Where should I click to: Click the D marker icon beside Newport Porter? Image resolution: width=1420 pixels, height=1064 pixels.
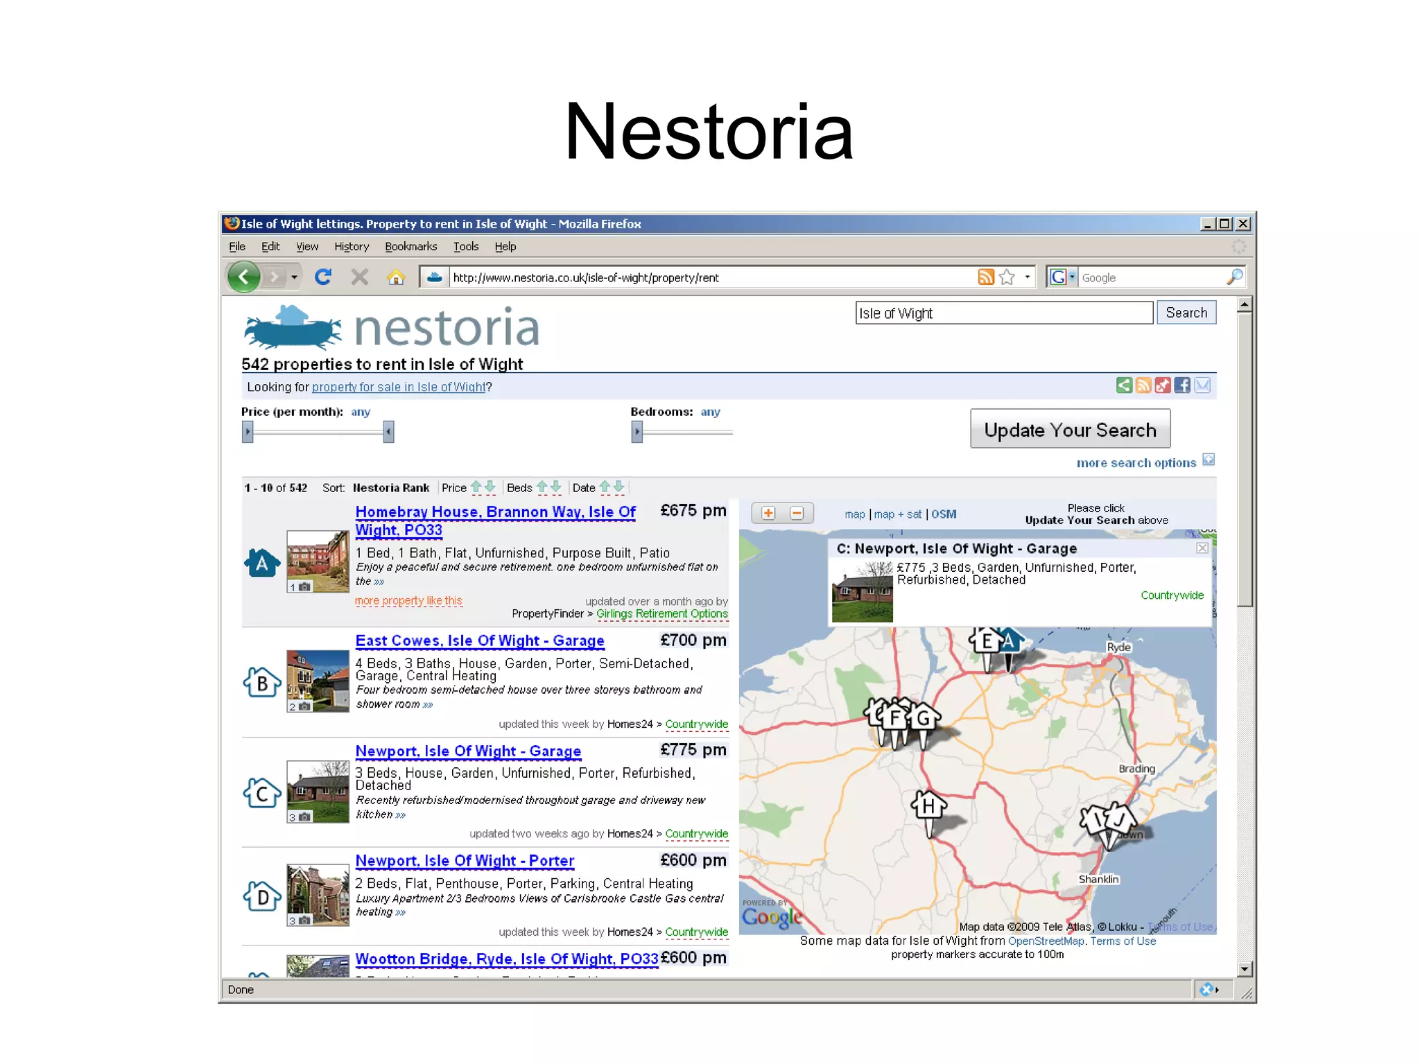click(x=262, y=897)
